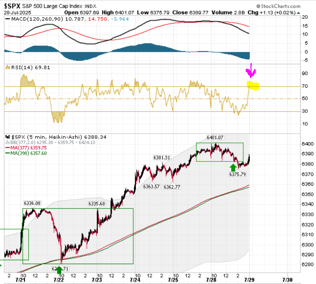Click the RSI axis 30 label
This screenshot has width=316, height=284.
pyautogui.click(x=305, y=111)
